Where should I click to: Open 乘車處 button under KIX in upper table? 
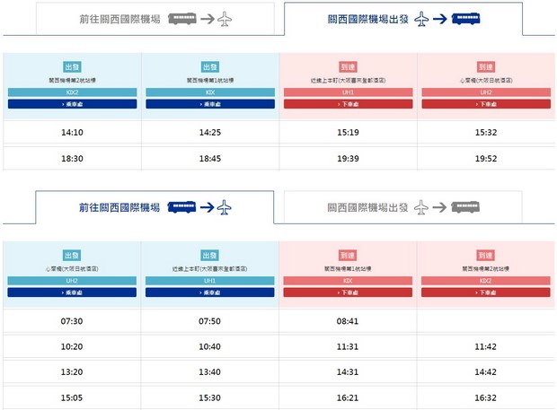point(210,104)
